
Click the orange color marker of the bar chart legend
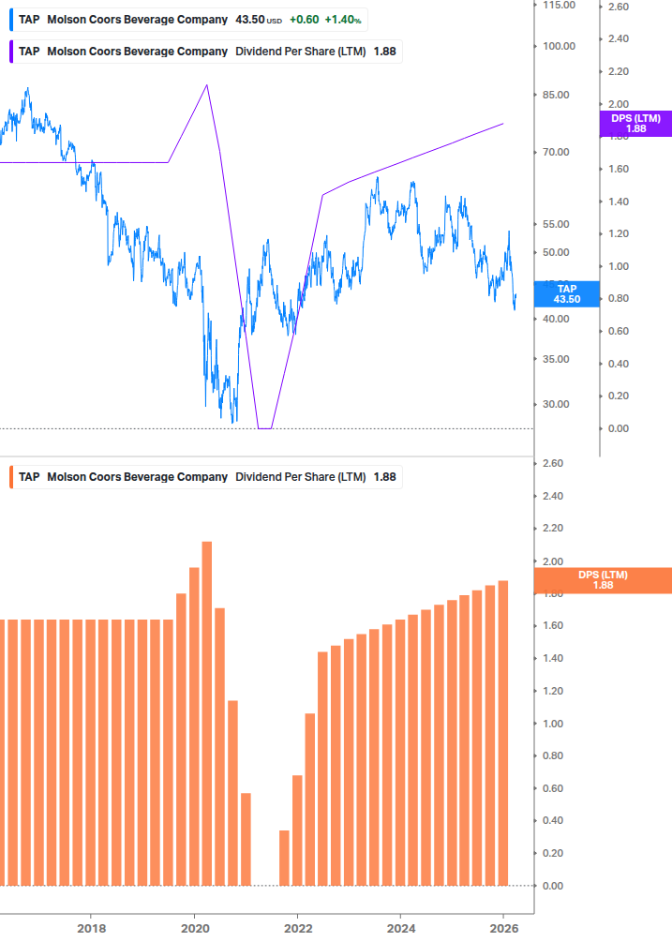coord(11,477)
